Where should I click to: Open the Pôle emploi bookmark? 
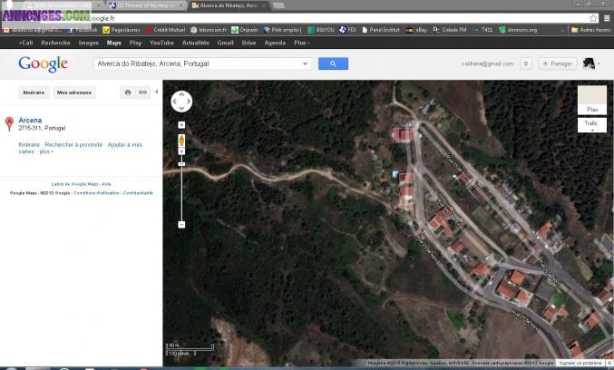coord(282,30)
